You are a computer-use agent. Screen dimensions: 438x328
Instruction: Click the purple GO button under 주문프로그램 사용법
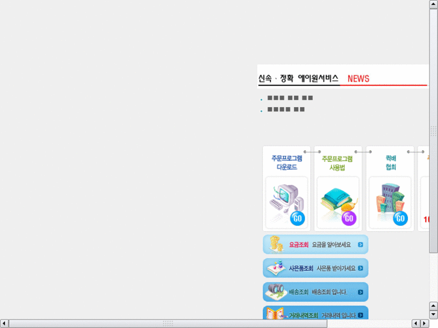(x=349, y=218)
